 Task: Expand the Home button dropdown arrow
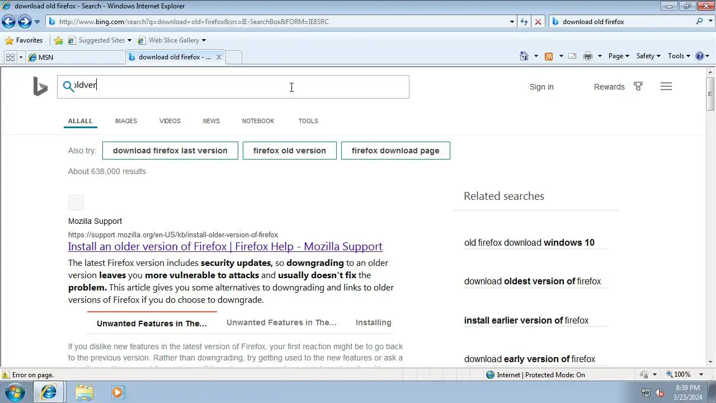pyautogui.click(x=536, y=56)
